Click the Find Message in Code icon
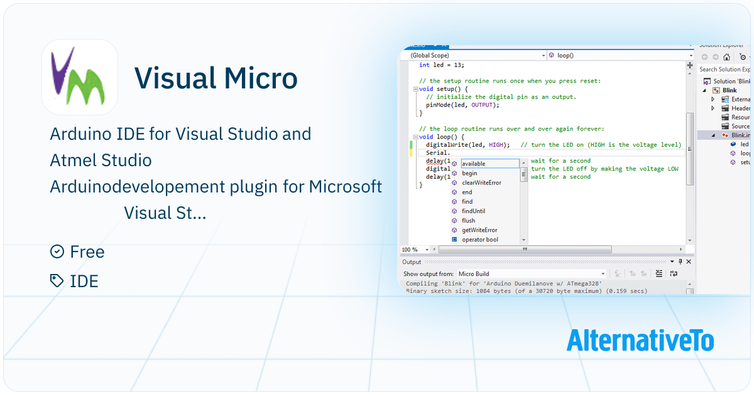Image resolution: width=754 pixels, height=395 pixels. [x=618, y=274]
